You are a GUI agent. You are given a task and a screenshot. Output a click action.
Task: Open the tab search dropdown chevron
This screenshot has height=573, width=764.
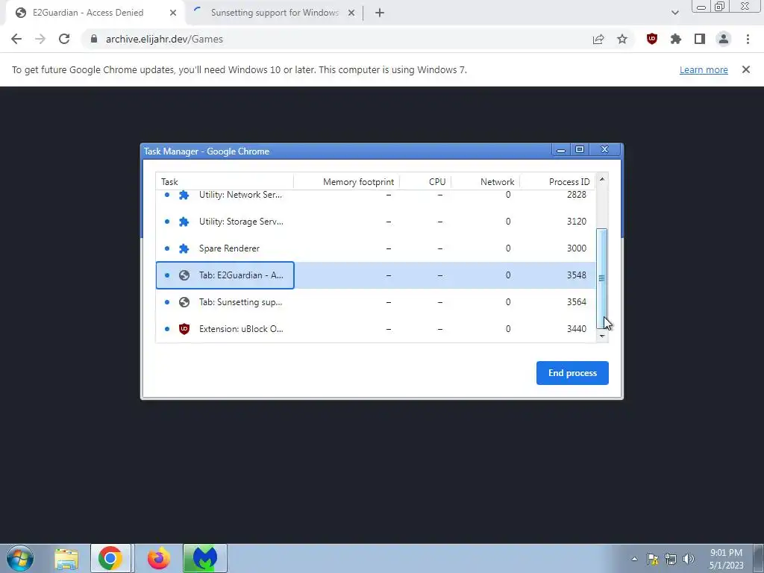pyautogui.click(x=674, y=13)
